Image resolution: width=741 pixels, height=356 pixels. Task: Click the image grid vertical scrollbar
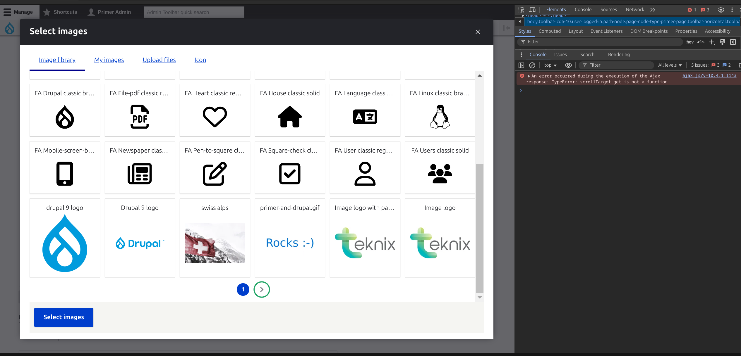[x=479, y=228]
